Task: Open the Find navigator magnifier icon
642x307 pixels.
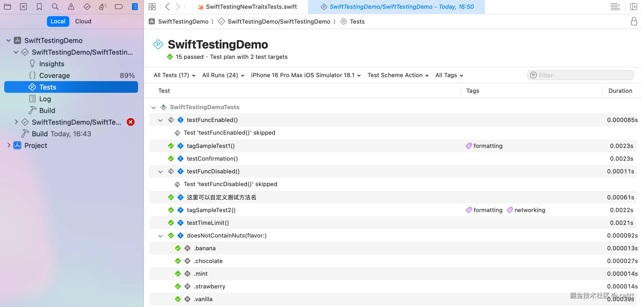Action: point(55,7)
